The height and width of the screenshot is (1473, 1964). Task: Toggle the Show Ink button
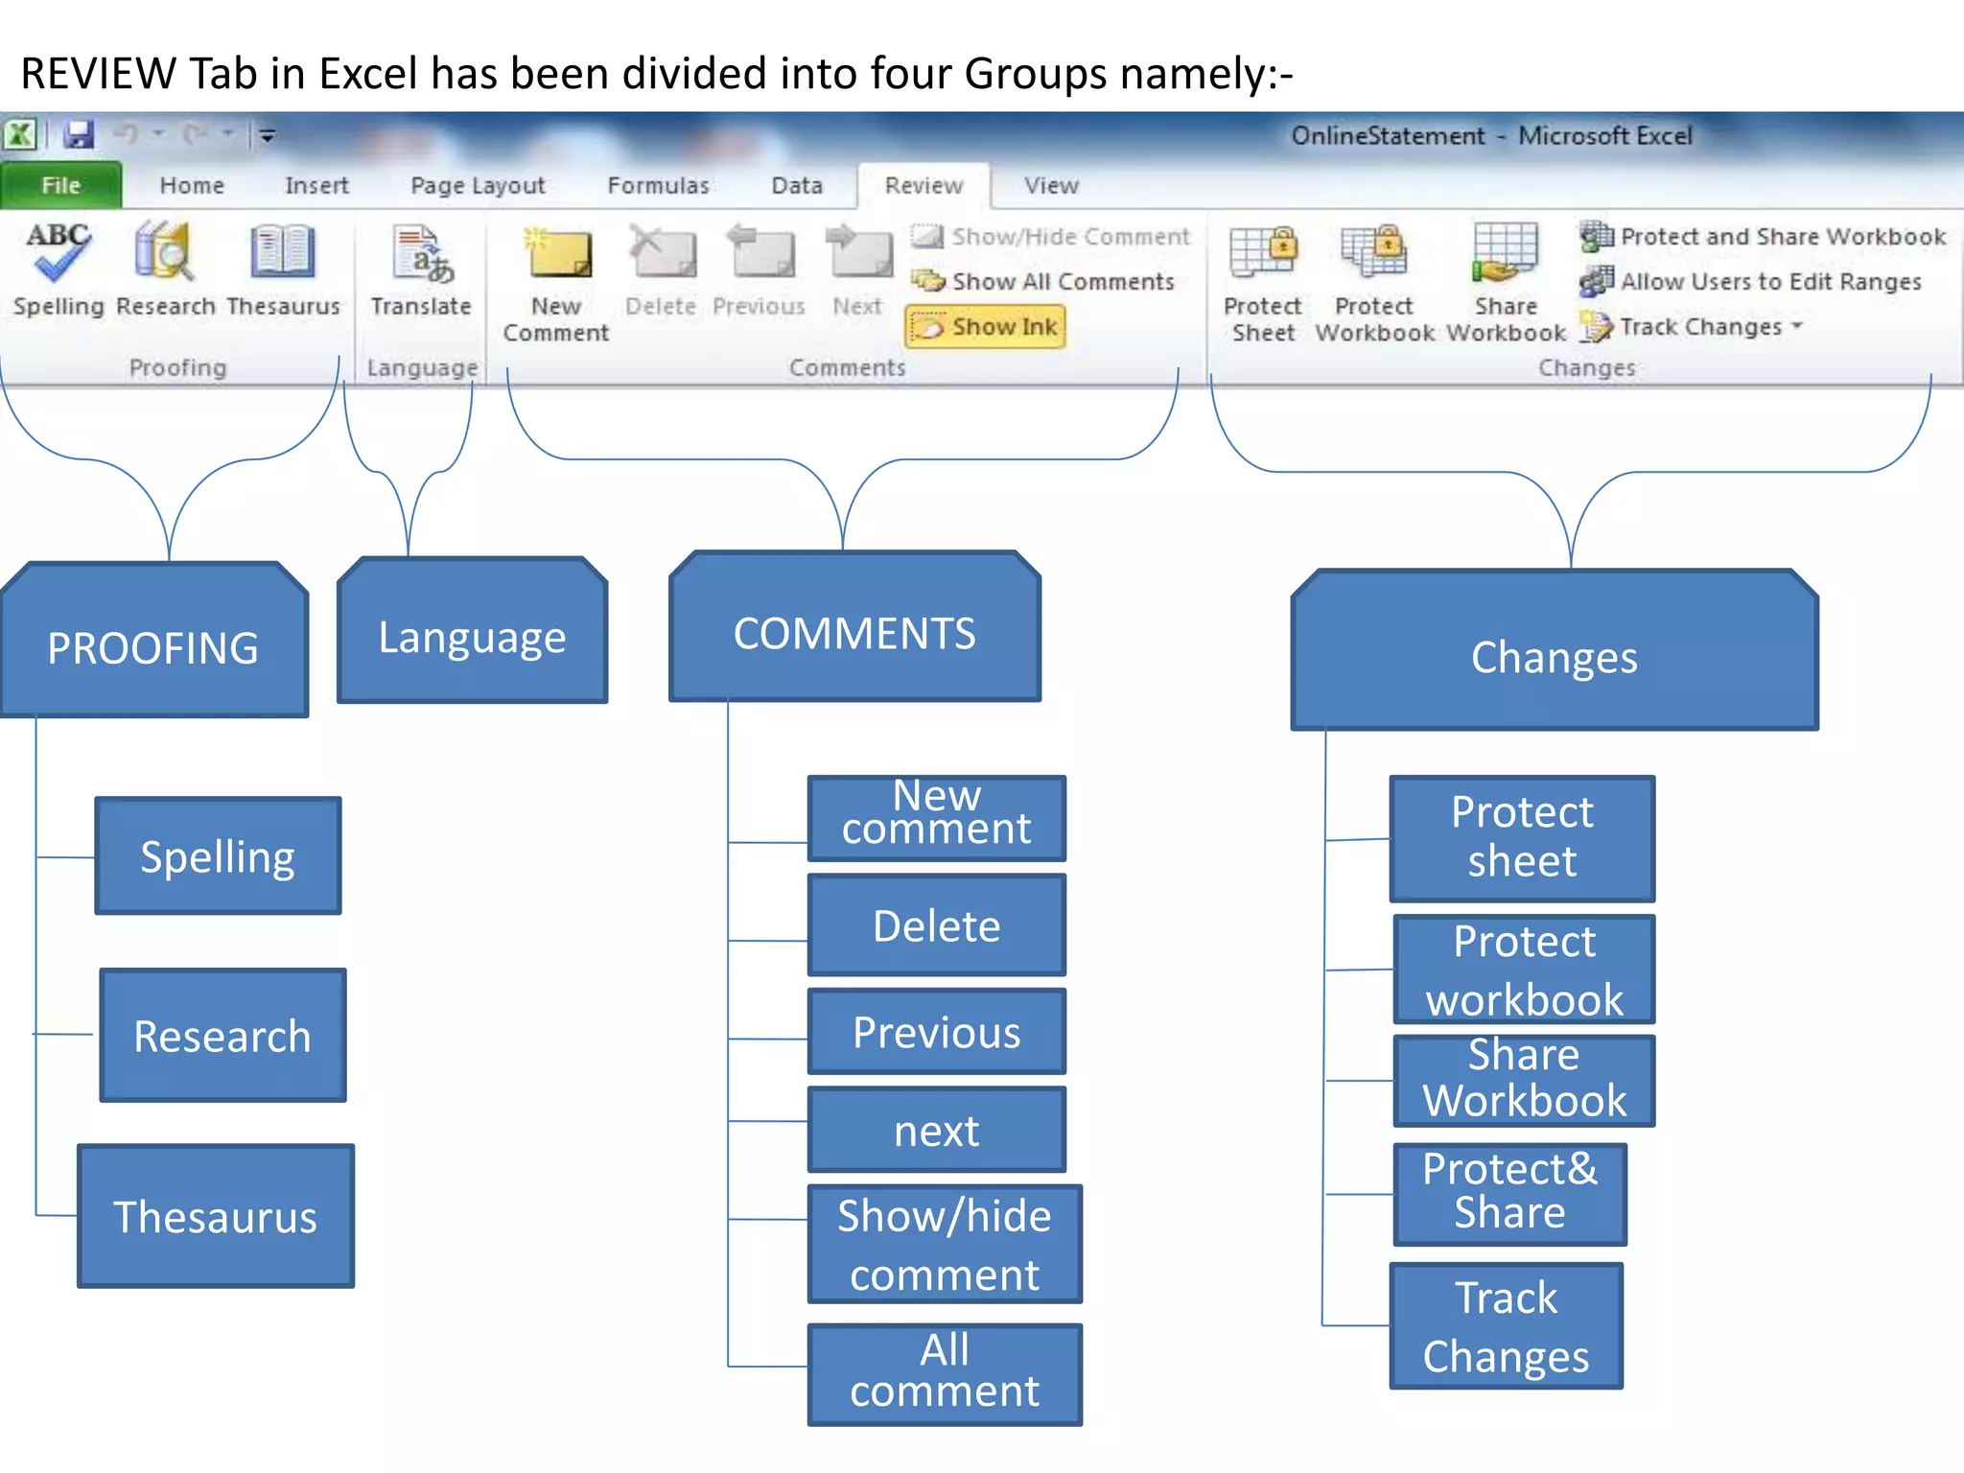coord(986,327)
